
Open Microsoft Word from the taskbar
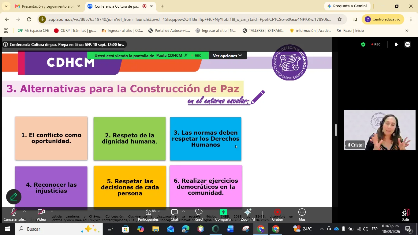pyautogui.click(x=230, y=229)
